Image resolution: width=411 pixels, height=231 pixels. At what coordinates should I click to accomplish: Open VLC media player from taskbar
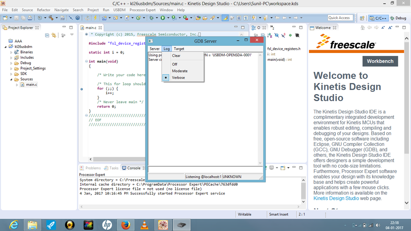coord(144,224)
